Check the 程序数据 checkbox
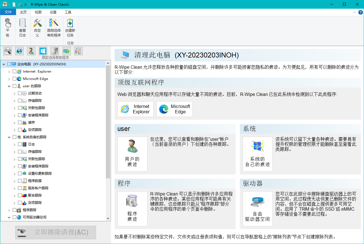Image resolution: width=364 pixels, height=244 pixels. 20,181
